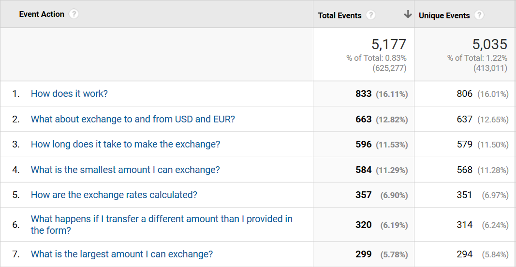
Task: Toggle the descending sort arrow in Total Events
Action: pos(407,15)
